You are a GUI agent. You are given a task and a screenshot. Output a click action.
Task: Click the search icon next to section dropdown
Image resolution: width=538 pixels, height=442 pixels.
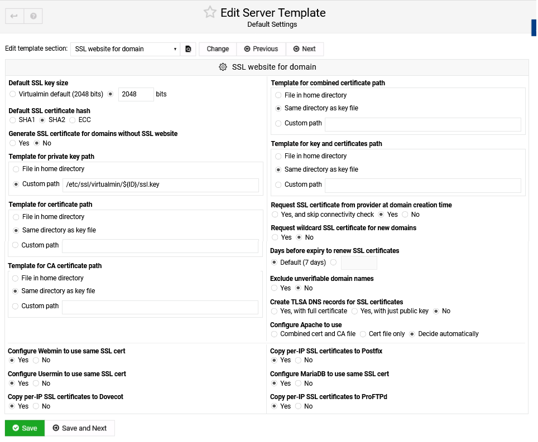[x=189, y=49]
